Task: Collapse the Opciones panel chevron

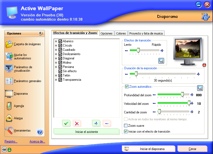Action: 40,33
